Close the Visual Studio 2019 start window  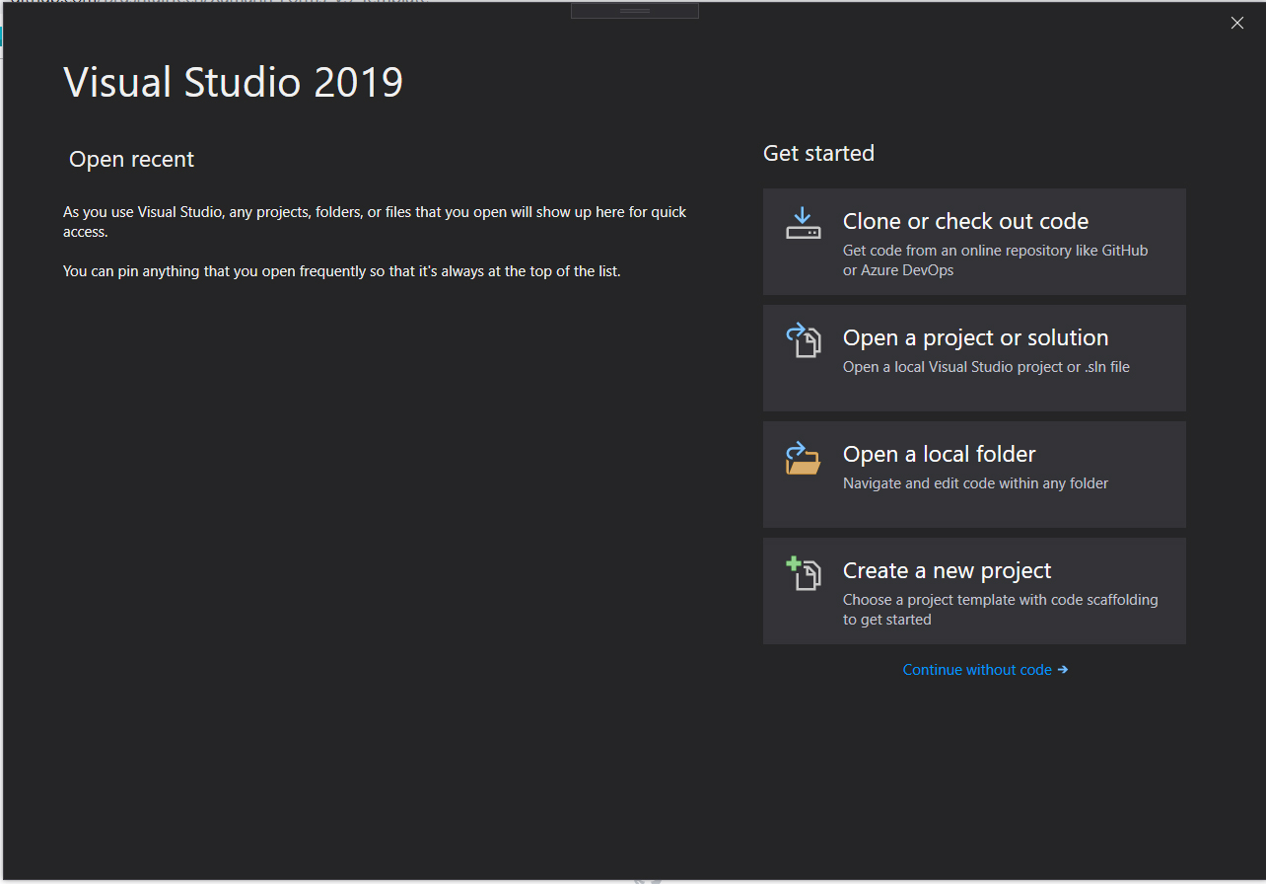(1236, 22)
